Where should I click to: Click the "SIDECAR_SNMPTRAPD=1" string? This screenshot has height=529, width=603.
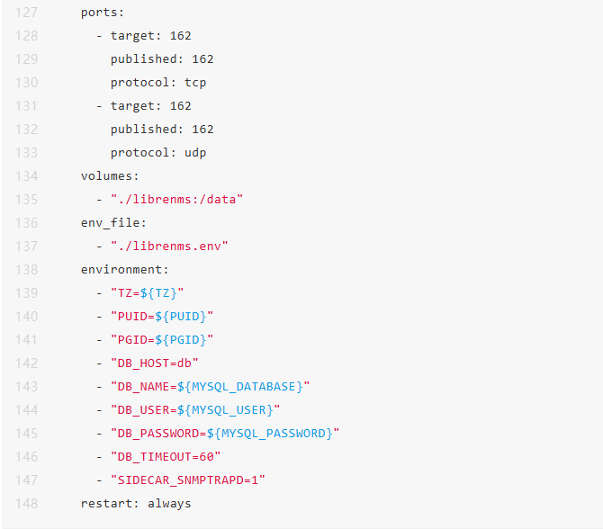(x=188, y=480)
